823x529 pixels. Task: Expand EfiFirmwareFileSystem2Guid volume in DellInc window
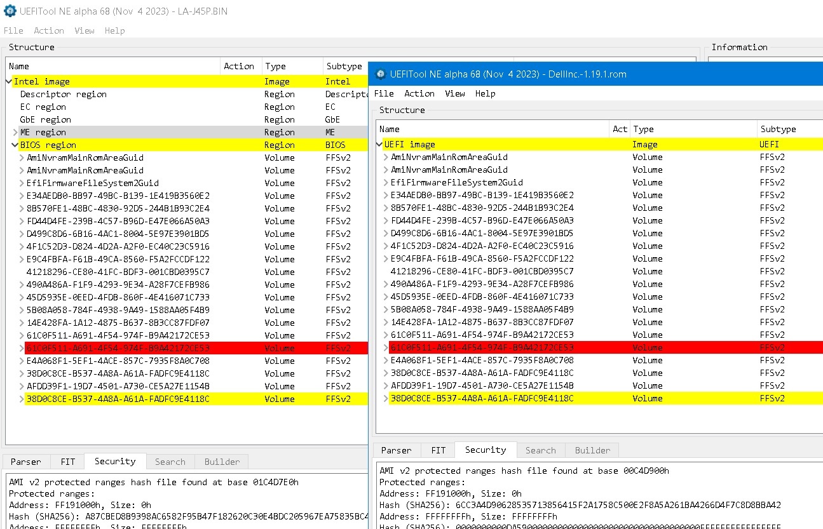(x=386, y=182)
